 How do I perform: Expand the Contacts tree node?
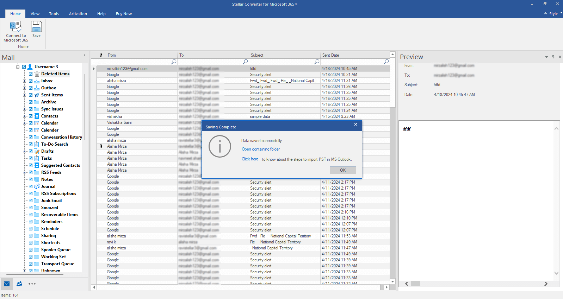tap(24, 116)
